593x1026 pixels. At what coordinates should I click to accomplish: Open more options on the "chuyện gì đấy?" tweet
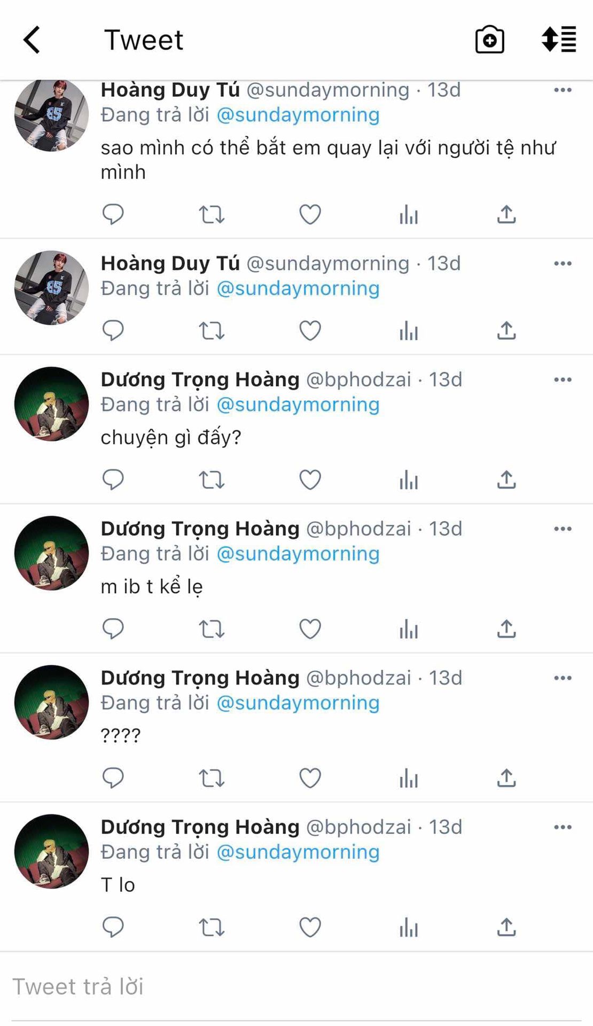point(563,380)
